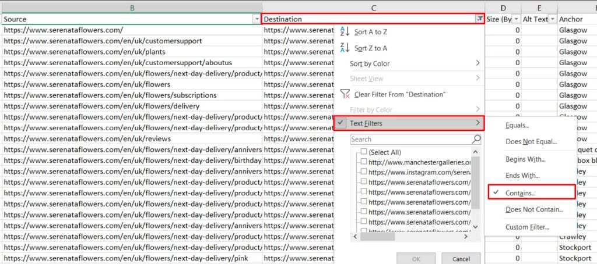Open the Size column filter dropdown
Image resolution: width=597 pixels, height=264 pixels.
point(515,19)
